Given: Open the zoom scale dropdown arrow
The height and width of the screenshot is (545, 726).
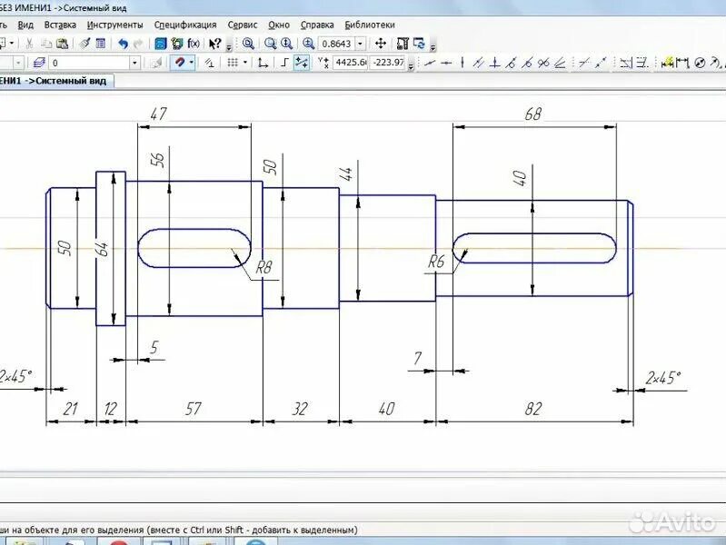Looking at the screenshot, I should tap(360, 44).
